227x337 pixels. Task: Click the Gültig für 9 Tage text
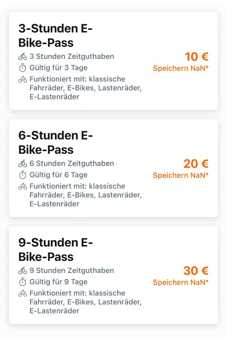[x=58, y=282]
